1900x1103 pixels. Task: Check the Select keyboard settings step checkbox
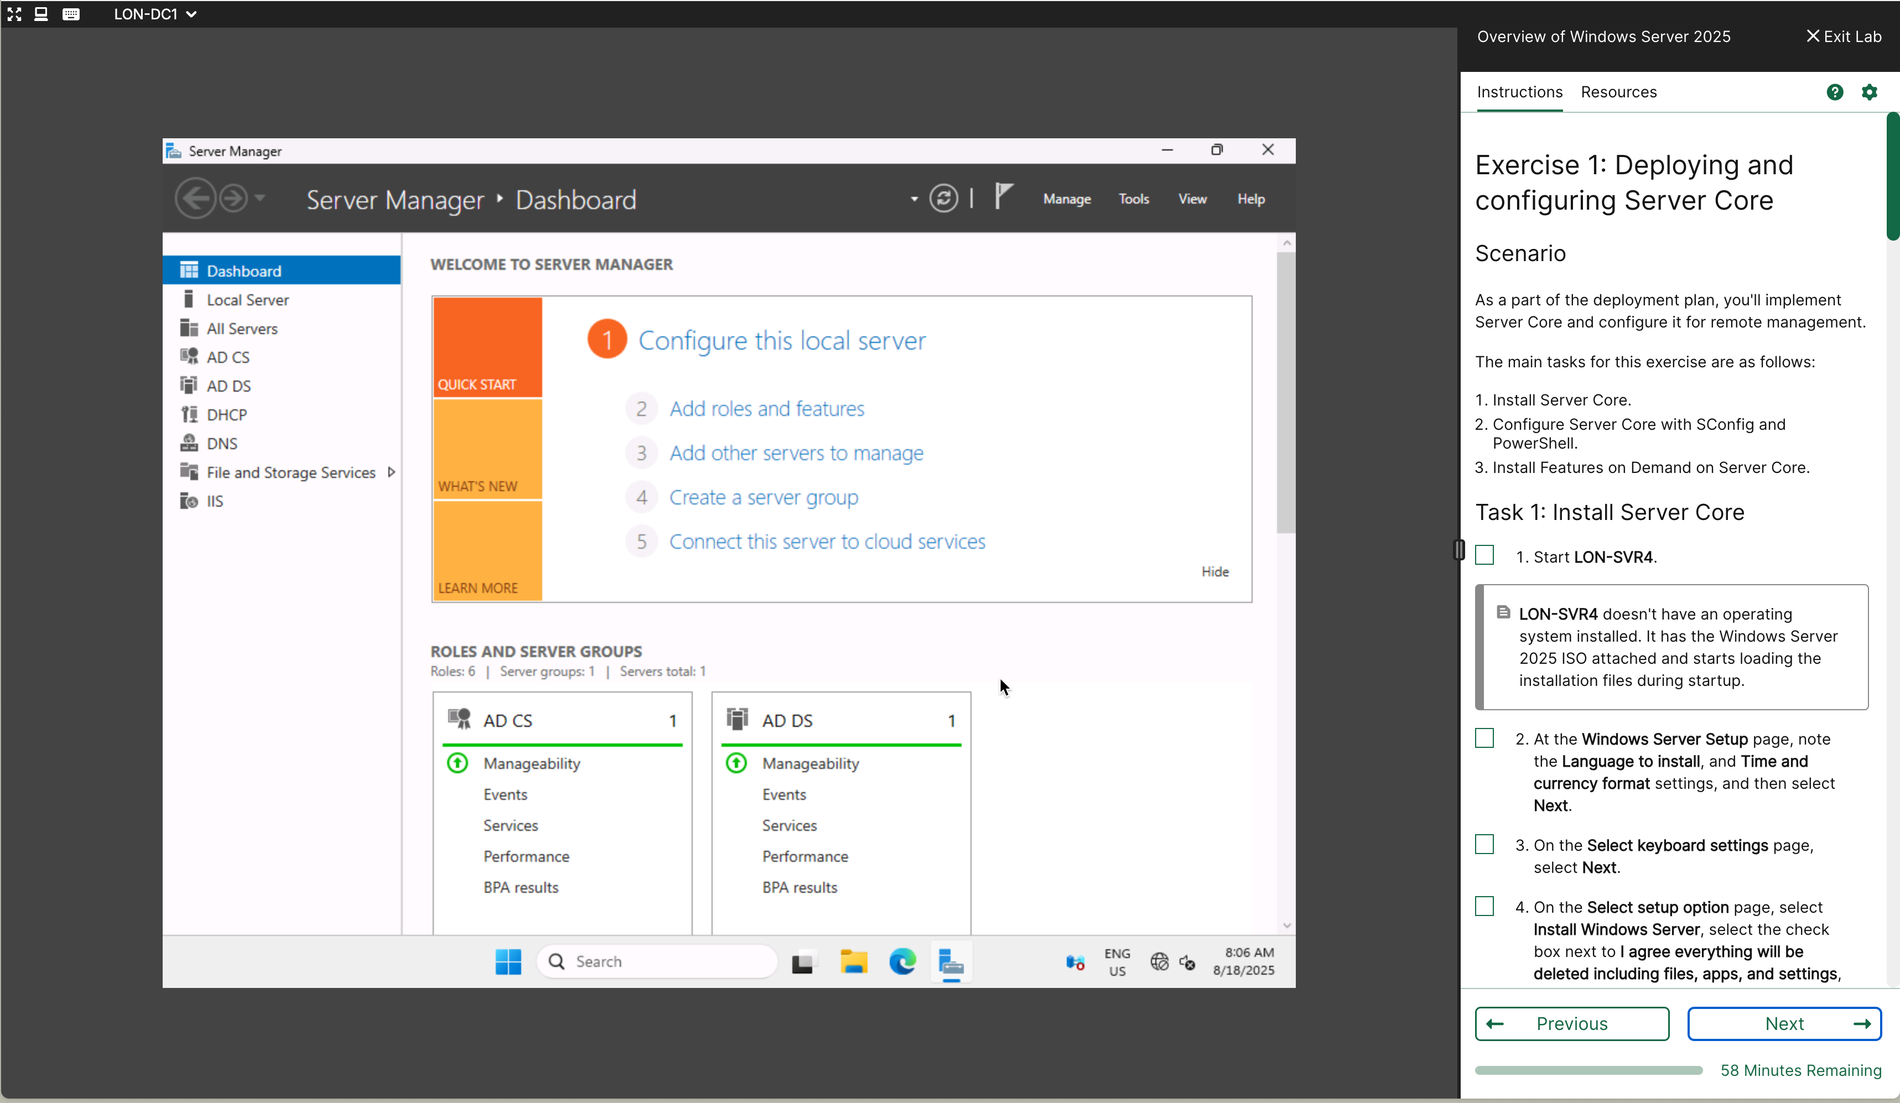(1484, 844)
